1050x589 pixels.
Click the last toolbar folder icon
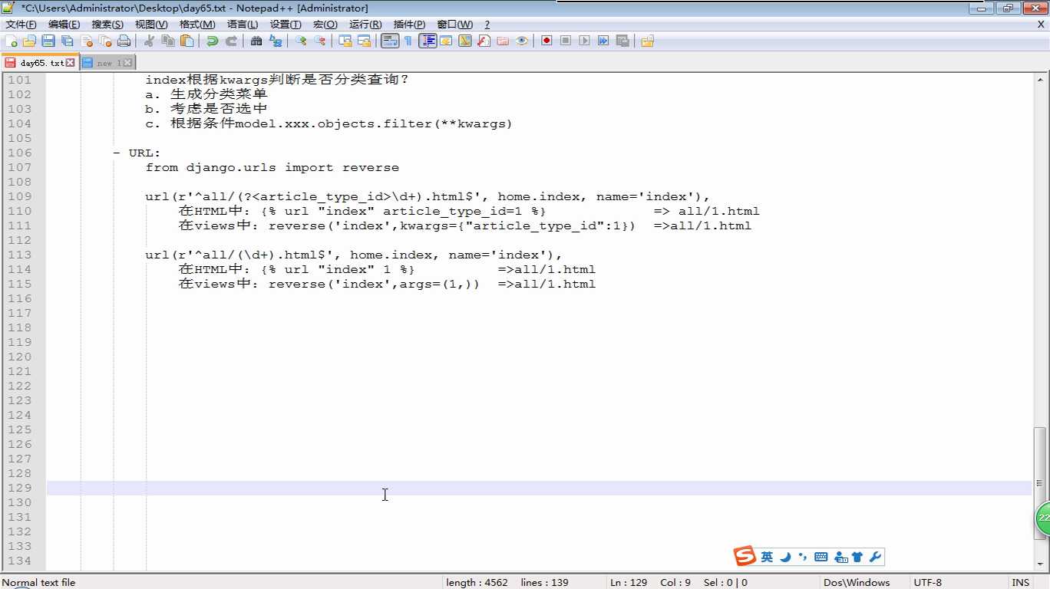pyautogui.click(x=648, y=41)
